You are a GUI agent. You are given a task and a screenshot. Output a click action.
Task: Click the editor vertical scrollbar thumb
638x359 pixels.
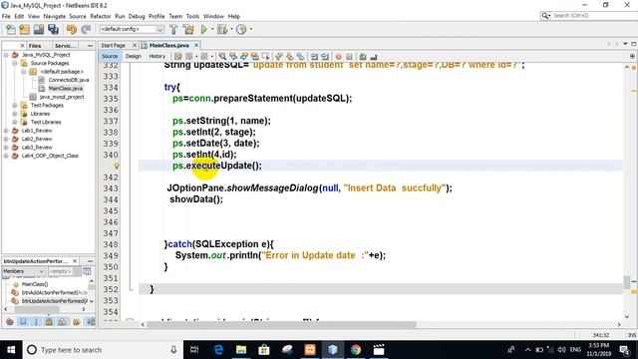[627, 281]
